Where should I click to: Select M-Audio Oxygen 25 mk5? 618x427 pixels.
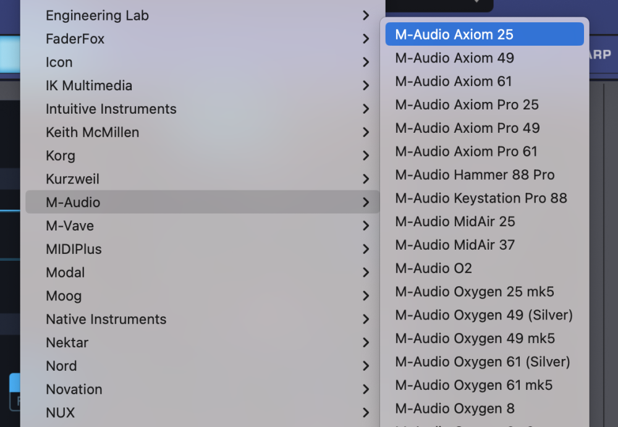click(x=475, y=292)
